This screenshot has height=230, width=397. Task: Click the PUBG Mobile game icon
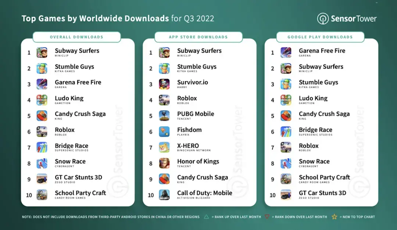pyautogui.click(x=164, y=116)
